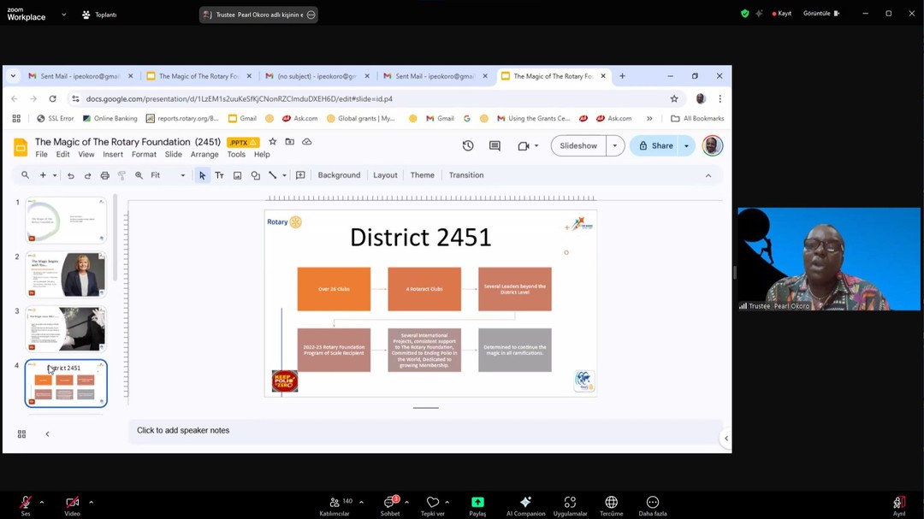924x519 pixels.
Task: Open version history clock icon
Action: 468,146
